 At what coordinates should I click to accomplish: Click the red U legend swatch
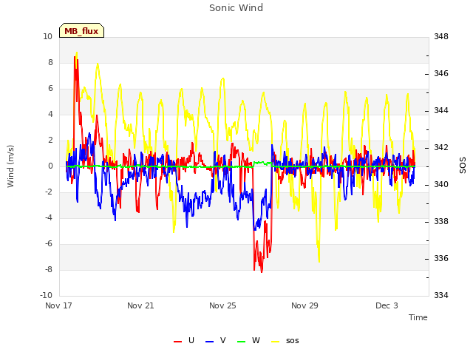pos(177,342)
